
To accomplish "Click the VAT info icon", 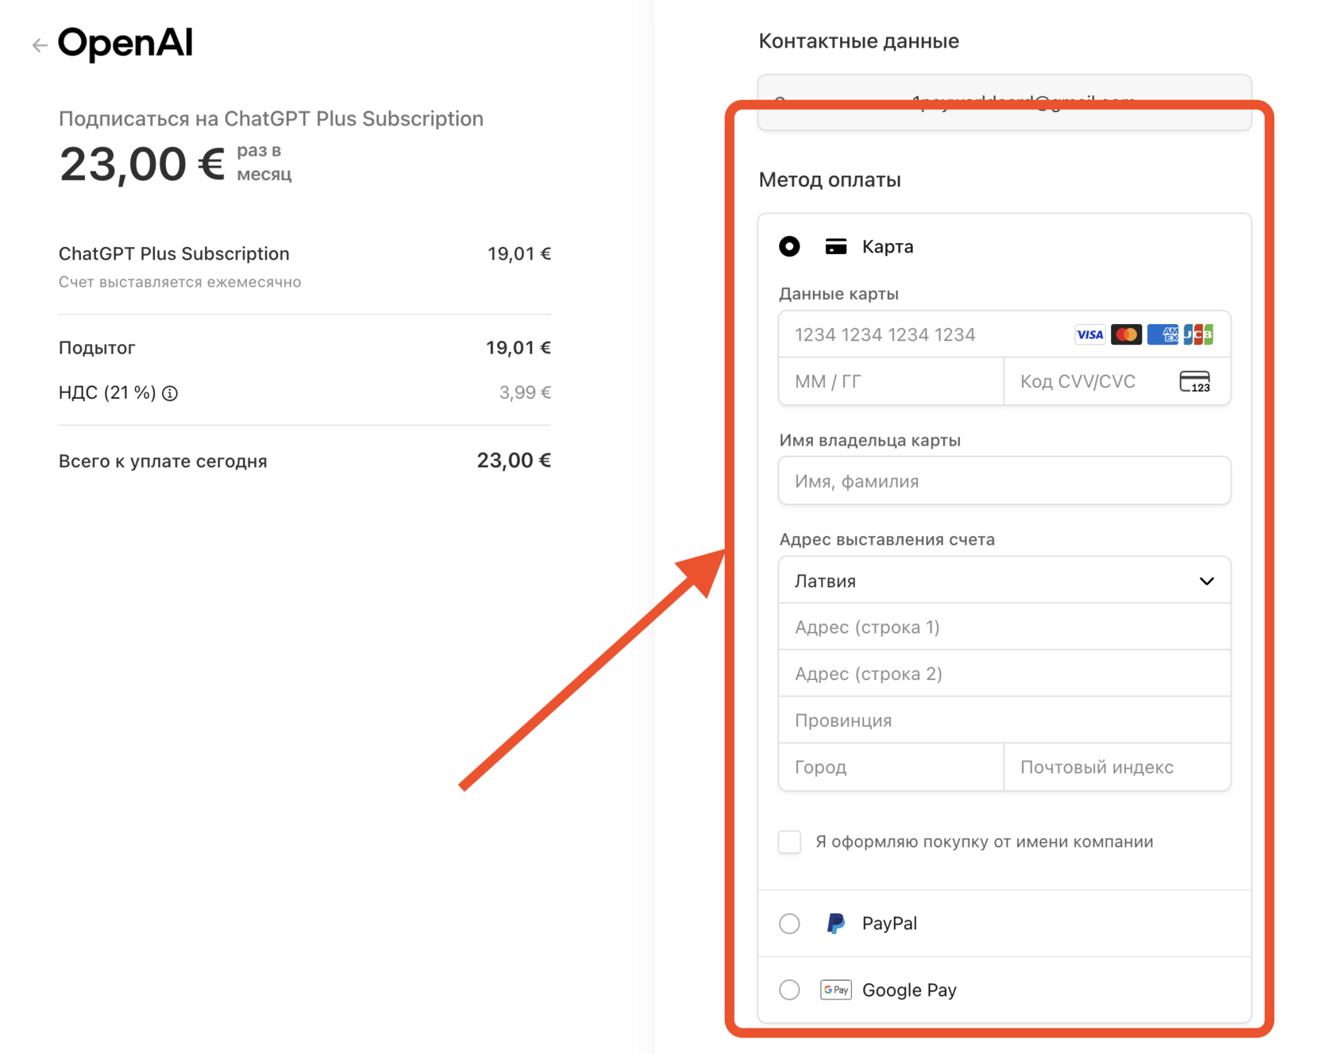I will pos(170,393).
